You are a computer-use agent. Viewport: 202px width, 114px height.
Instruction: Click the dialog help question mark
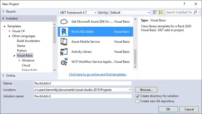[184, 4]
